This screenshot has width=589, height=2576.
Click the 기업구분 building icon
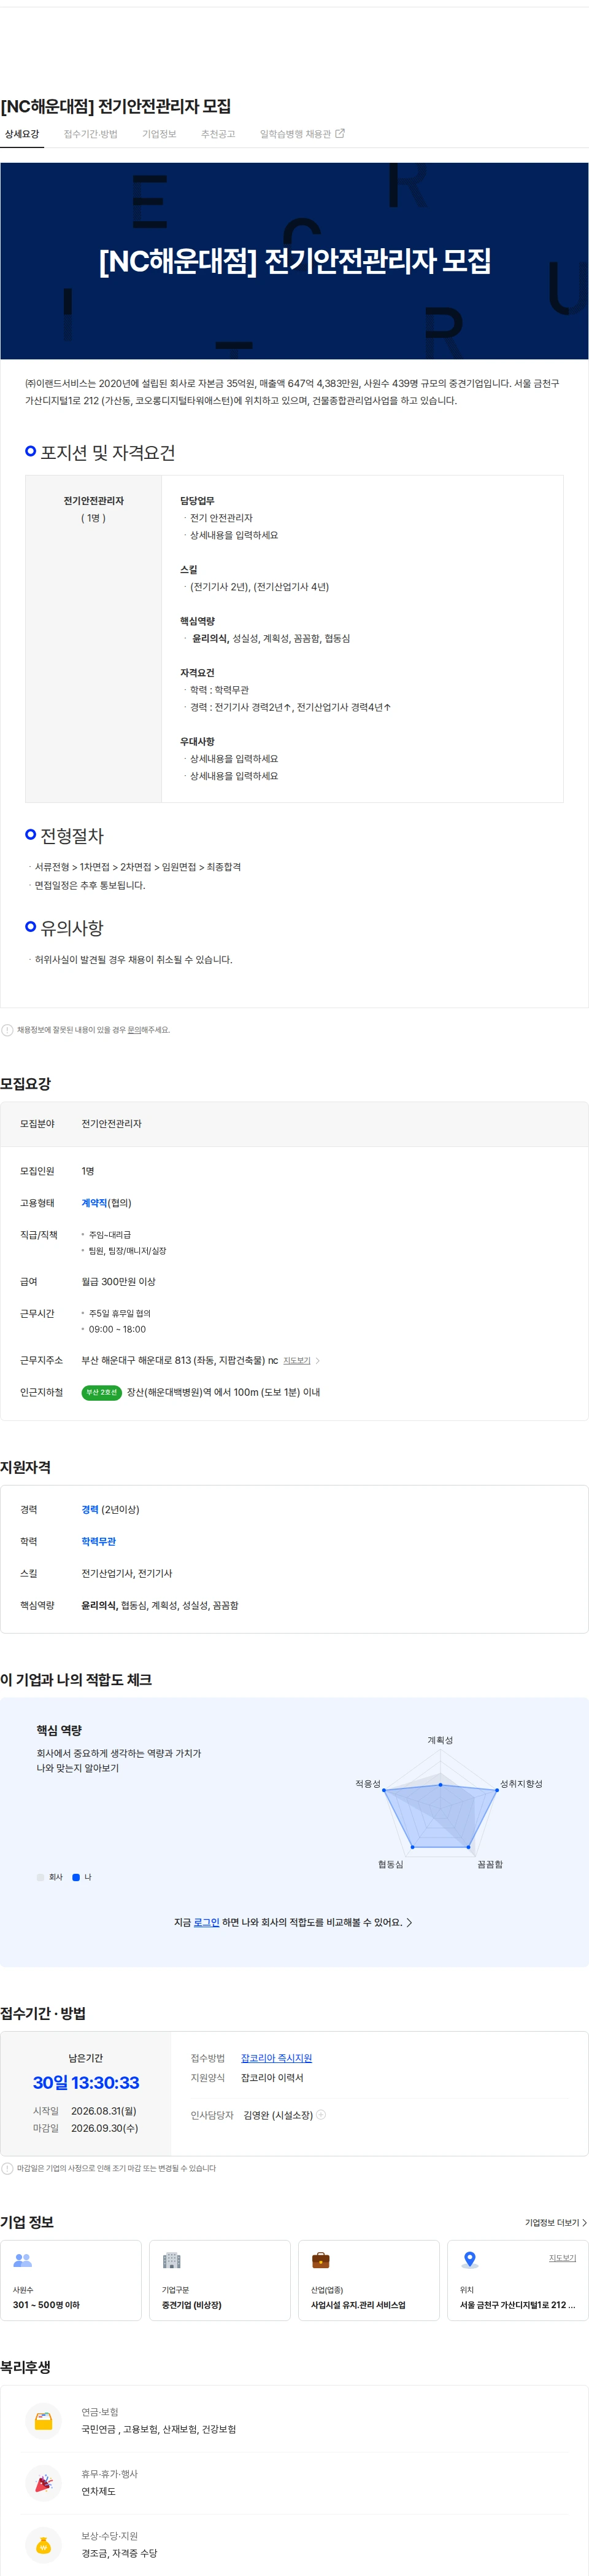172,2260
